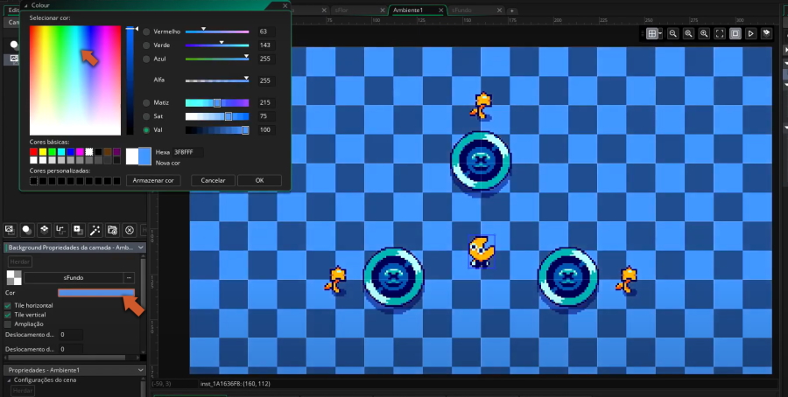This screenshot has height=397, width=788.
Task: Select the center orange player character
Action: (x=482, y=251)
